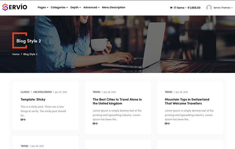Click read-more arrow under Template: Sticky
This screenshot has width=235, height=149.
[23, 120]
